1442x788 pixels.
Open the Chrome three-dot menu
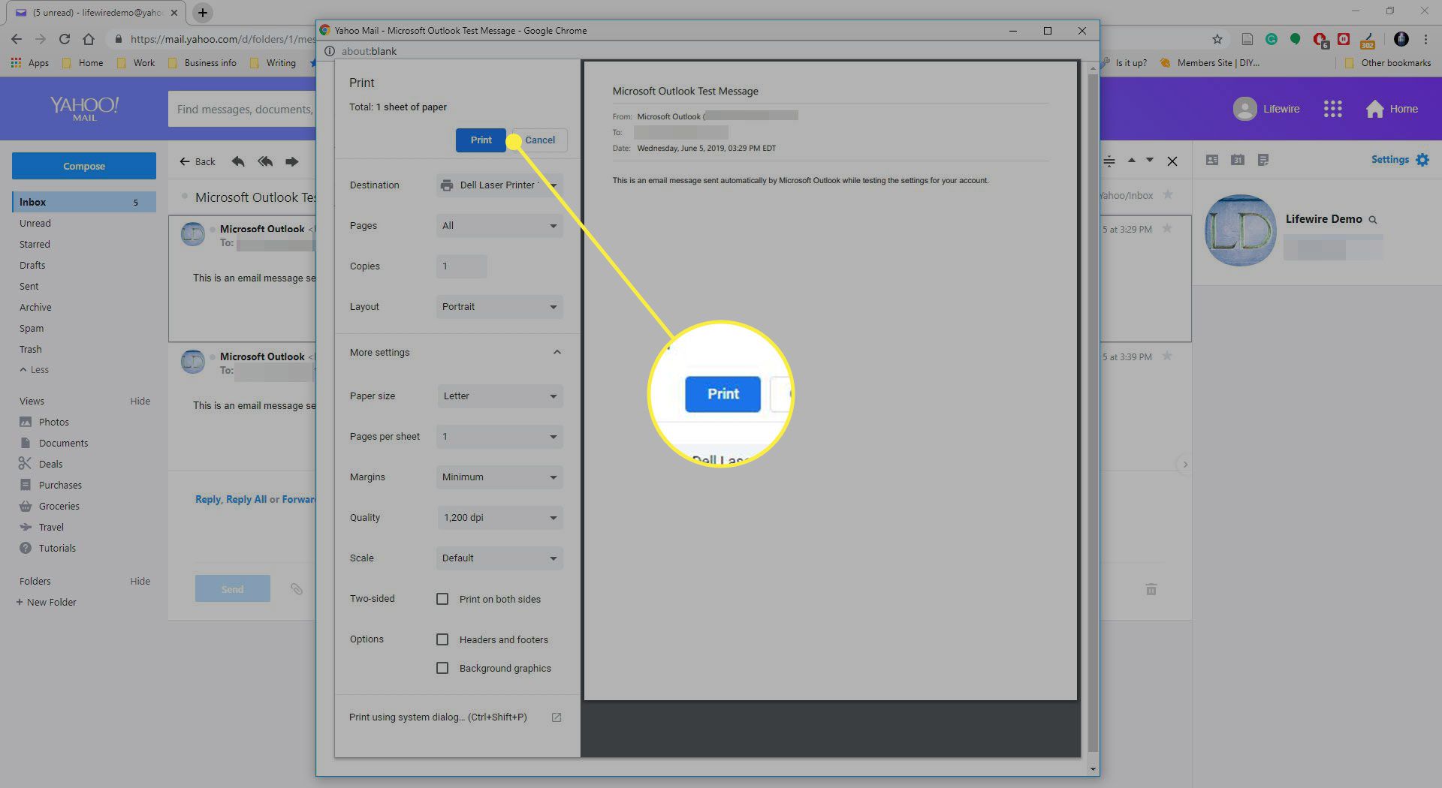point(1425,39)
